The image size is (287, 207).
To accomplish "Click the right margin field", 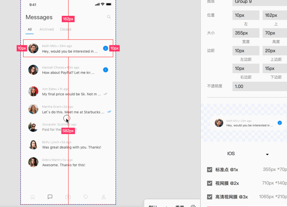I will click(246, 68).
